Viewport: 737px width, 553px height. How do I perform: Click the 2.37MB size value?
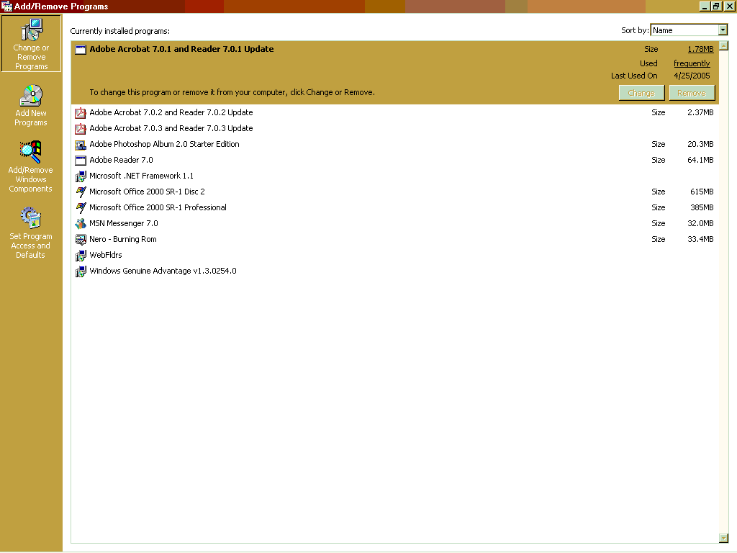click(700, 112)
